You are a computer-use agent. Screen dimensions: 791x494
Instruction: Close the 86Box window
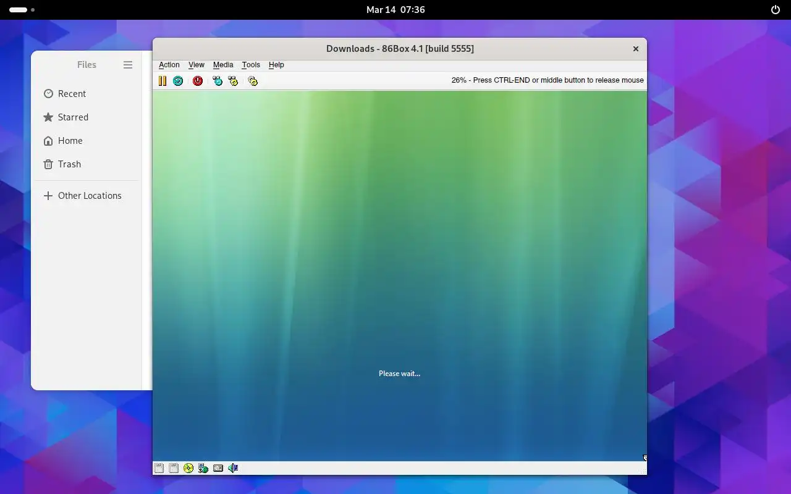coord(635,49)
